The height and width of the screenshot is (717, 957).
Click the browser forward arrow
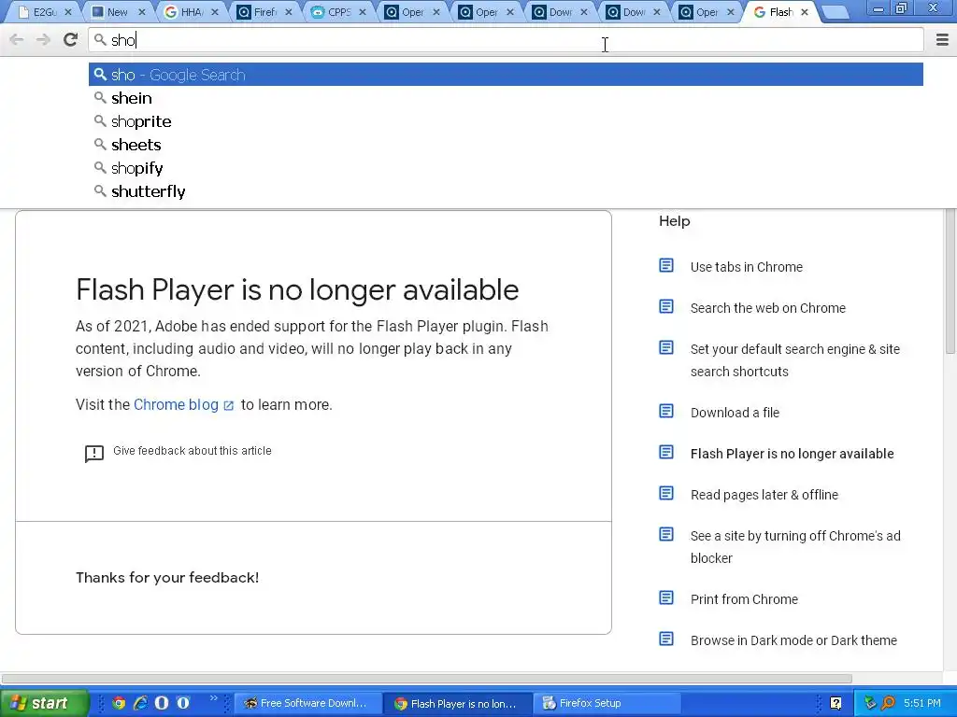point(43,40)
